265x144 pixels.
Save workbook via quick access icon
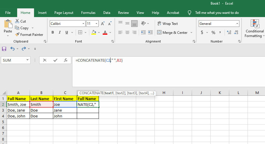click(x=4, y=49)
